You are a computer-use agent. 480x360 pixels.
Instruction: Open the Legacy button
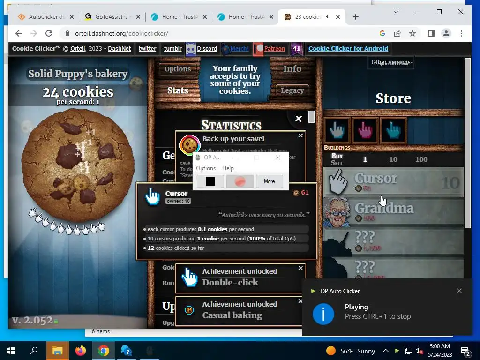coord(292,90)
